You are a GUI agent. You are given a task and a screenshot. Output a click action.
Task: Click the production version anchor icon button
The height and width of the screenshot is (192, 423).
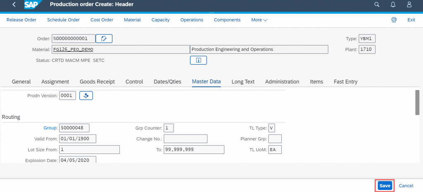click(x=86, y=96)
